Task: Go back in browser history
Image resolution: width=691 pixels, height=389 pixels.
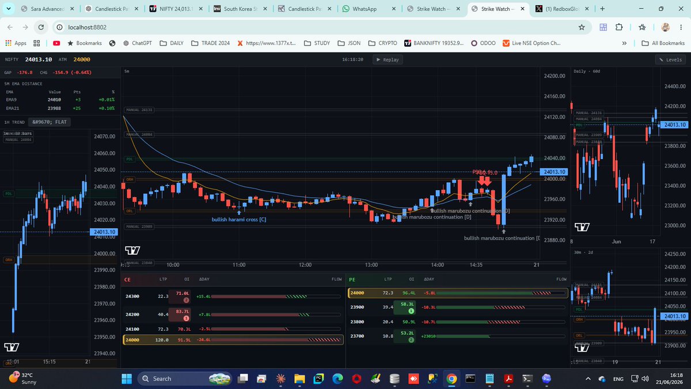Action: [x=11, y=27]
